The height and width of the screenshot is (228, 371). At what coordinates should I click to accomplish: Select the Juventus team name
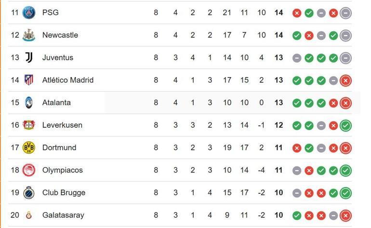(x=58, y=58)
